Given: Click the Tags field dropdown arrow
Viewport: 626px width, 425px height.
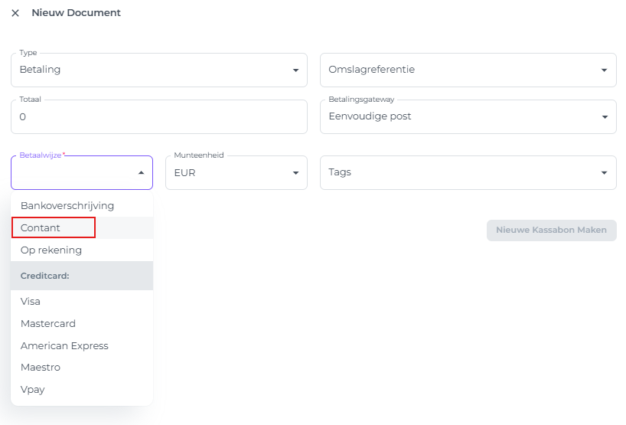Looking at the screenshot, I should pyautogui.click(x=605, y=173).
